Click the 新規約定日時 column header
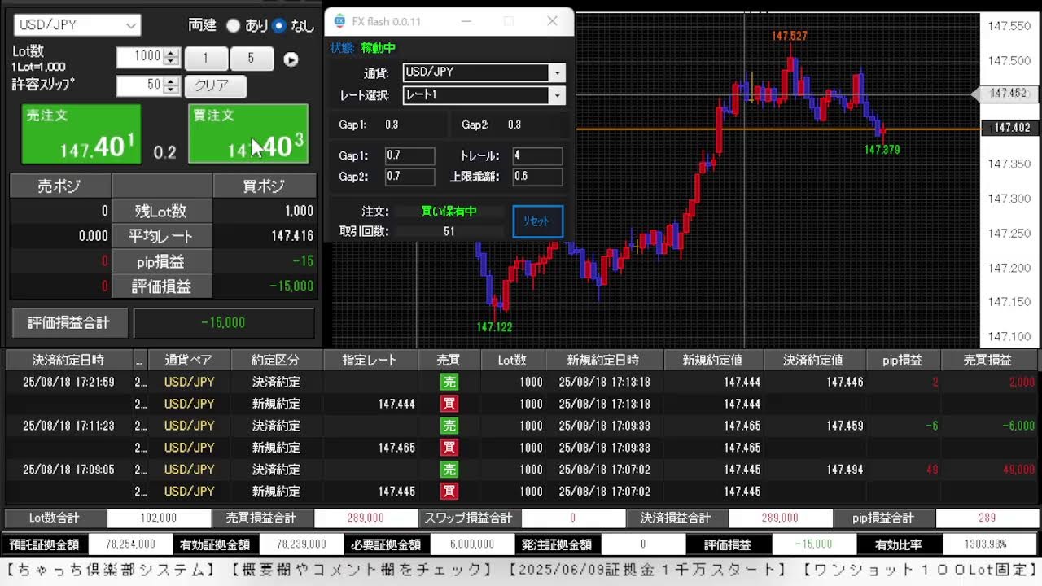 tap(604, 360)
